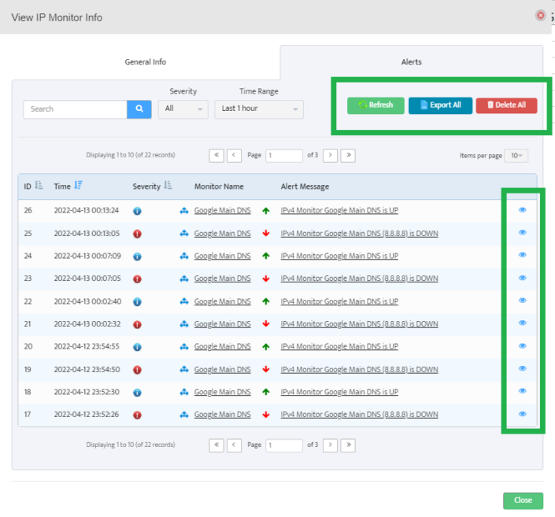This screenshot has height=517, width=555.
Task: Go to previous page using top pager
Action: (x=234, y=155)
